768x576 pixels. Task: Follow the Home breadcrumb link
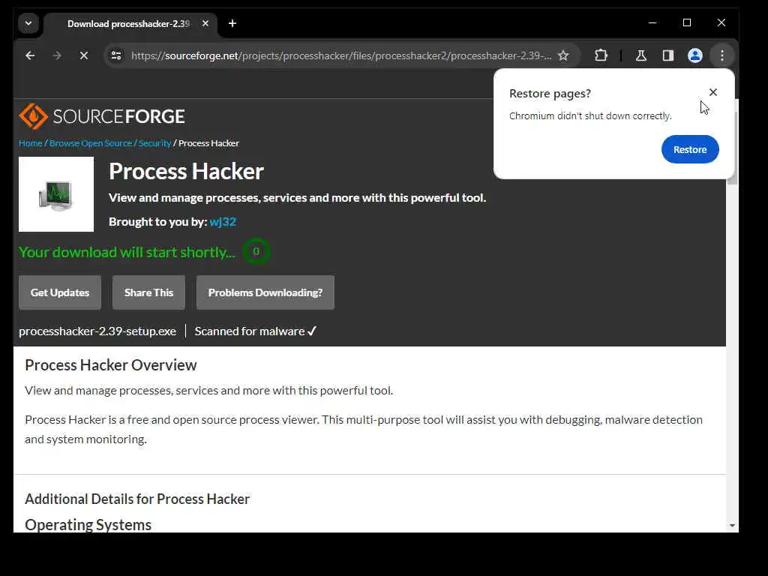[x=30, y=143]
